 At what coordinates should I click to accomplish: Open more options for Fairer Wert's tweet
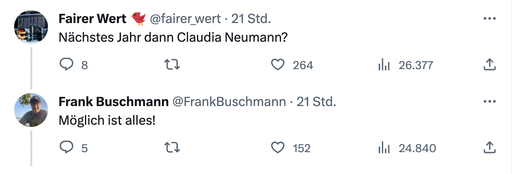(x=489, y=18)
